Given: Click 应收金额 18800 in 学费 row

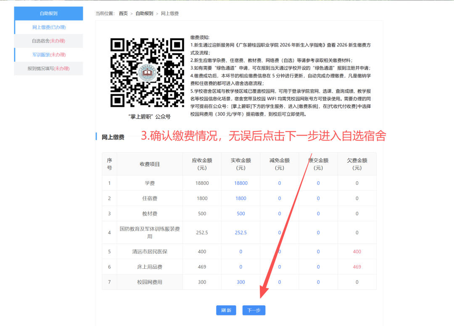Looking at the screenshot, I should 202,183.
